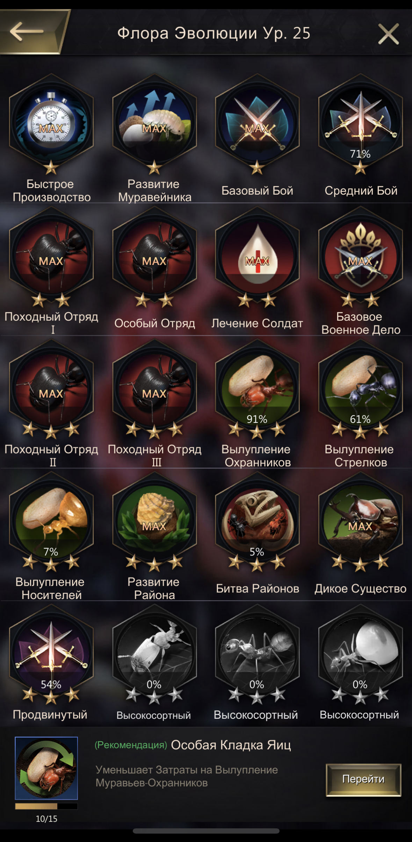
Task: Open Быстрое Производство stopwatch icon
Action: click(x=51, y=121)
